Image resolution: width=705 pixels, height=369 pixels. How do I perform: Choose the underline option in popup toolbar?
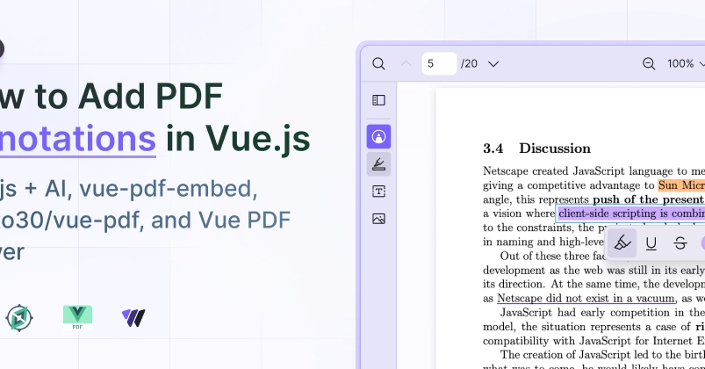651,243
